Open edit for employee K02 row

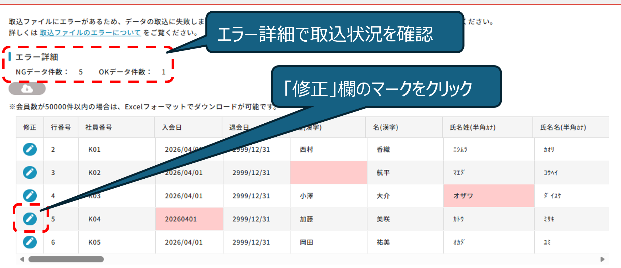pos(30,172)
